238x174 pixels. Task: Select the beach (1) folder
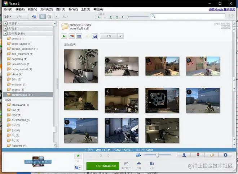tap(17, 38)
